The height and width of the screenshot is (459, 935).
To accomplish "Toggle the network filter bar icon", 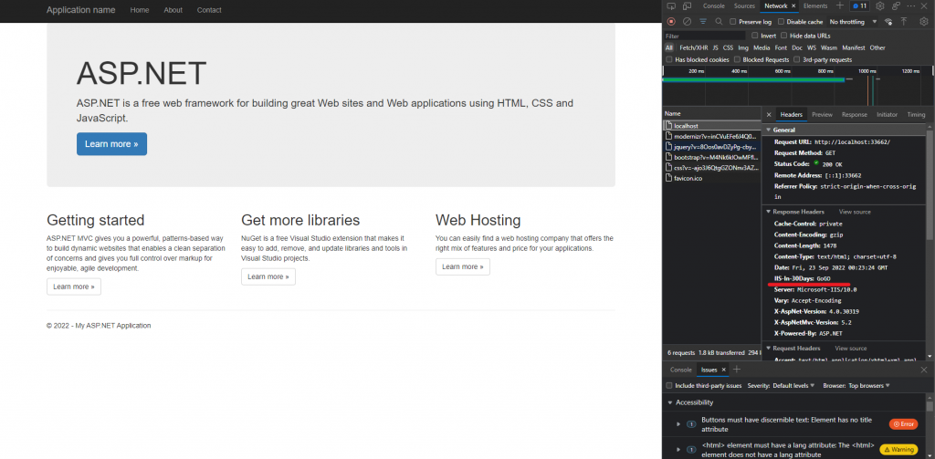I will 703,22.
